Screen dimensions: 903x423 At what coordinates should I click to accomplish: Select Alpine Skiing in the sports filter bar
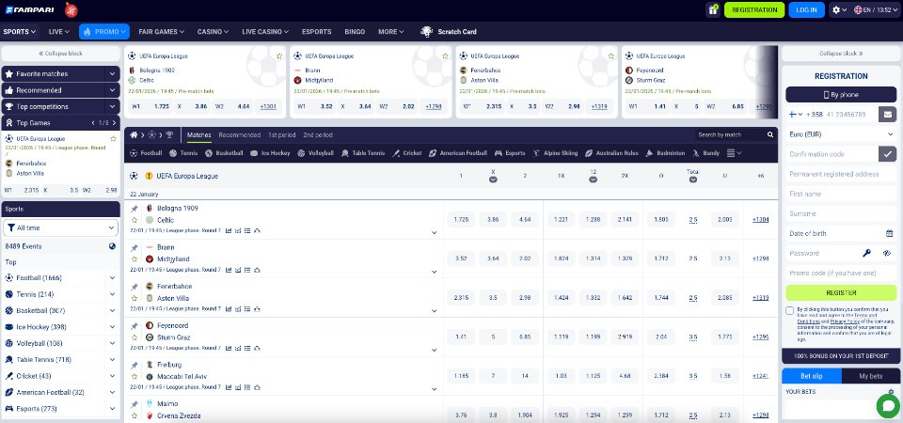click(x=555, y=153)
